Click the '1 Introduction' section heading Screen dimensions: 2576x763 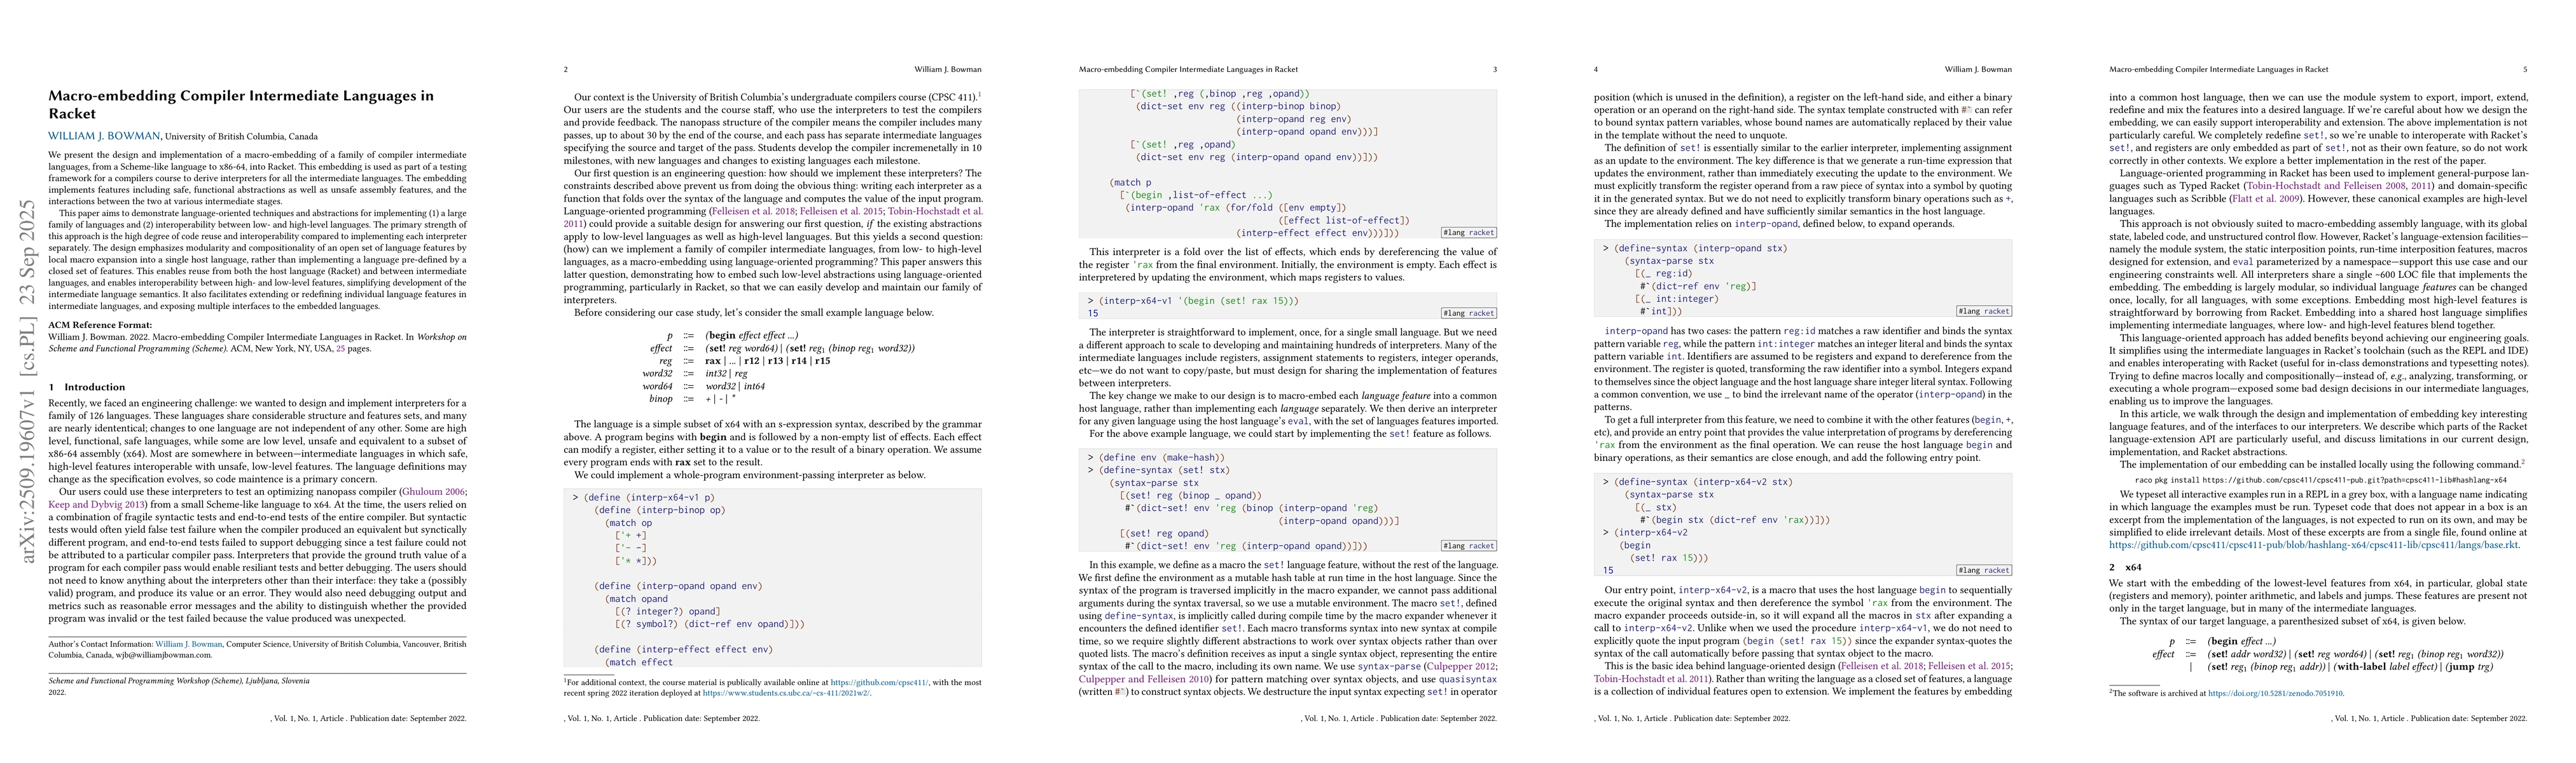point(87,387)
